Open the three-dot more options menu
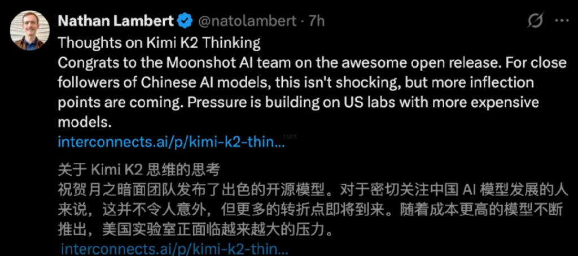 tap(561, 21)
